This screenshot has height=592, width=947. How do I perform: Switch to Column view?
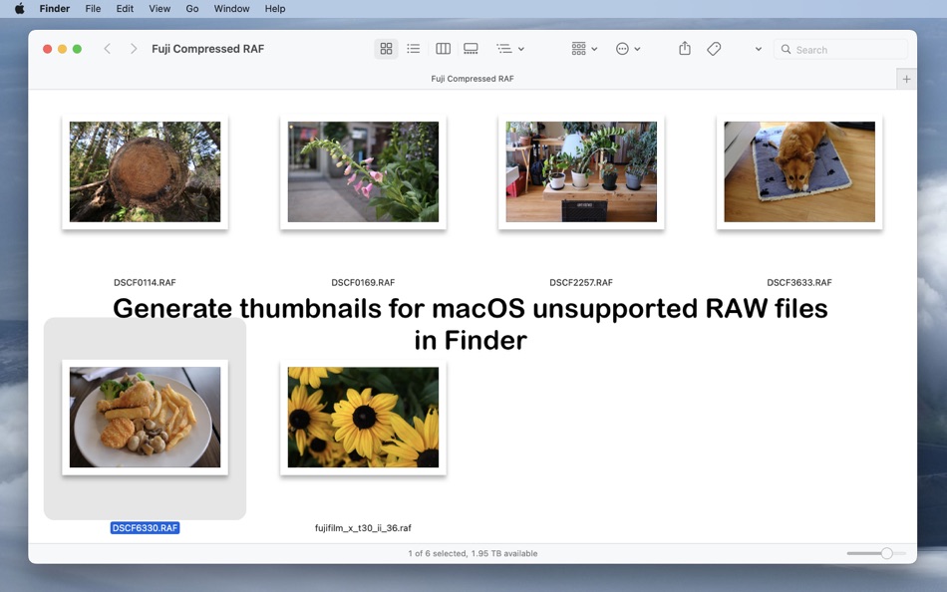pos(442,48)
